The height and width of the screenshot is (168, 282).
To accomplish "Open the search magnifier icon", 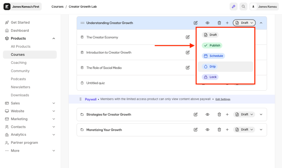I will tap(243, 7).
